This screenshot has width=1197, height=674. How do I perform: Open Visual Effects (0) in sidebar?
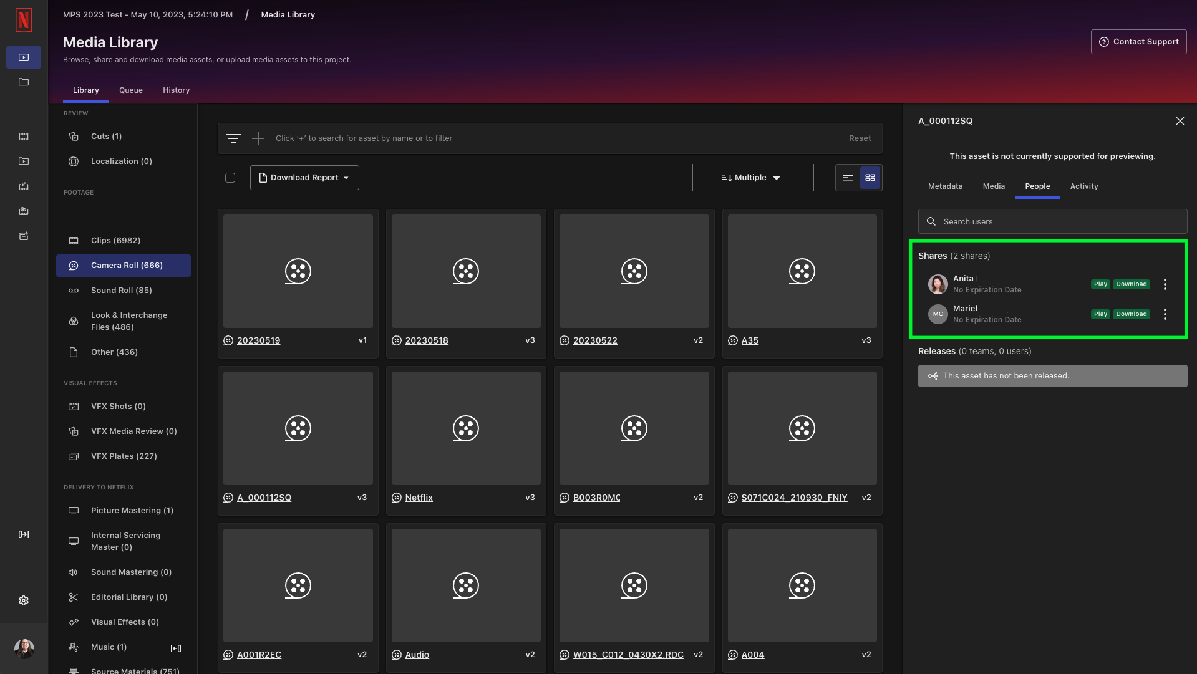click(x=124, y=622)
